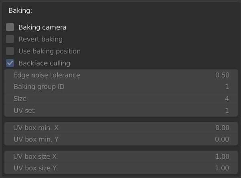Click the UV box size X field
Image resolution: width=241 pixels, height=178 pixels.
coord(121,156)
